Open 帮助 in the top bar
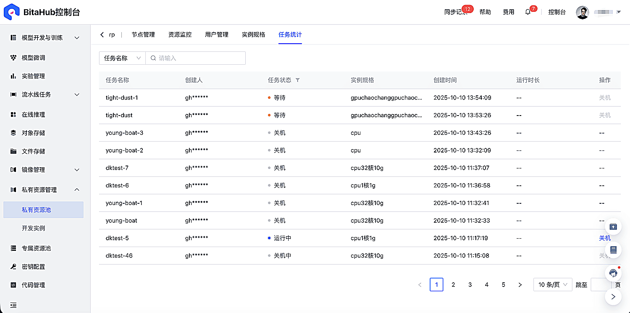Viewport: 630px width, 313px height. (485, 12)
